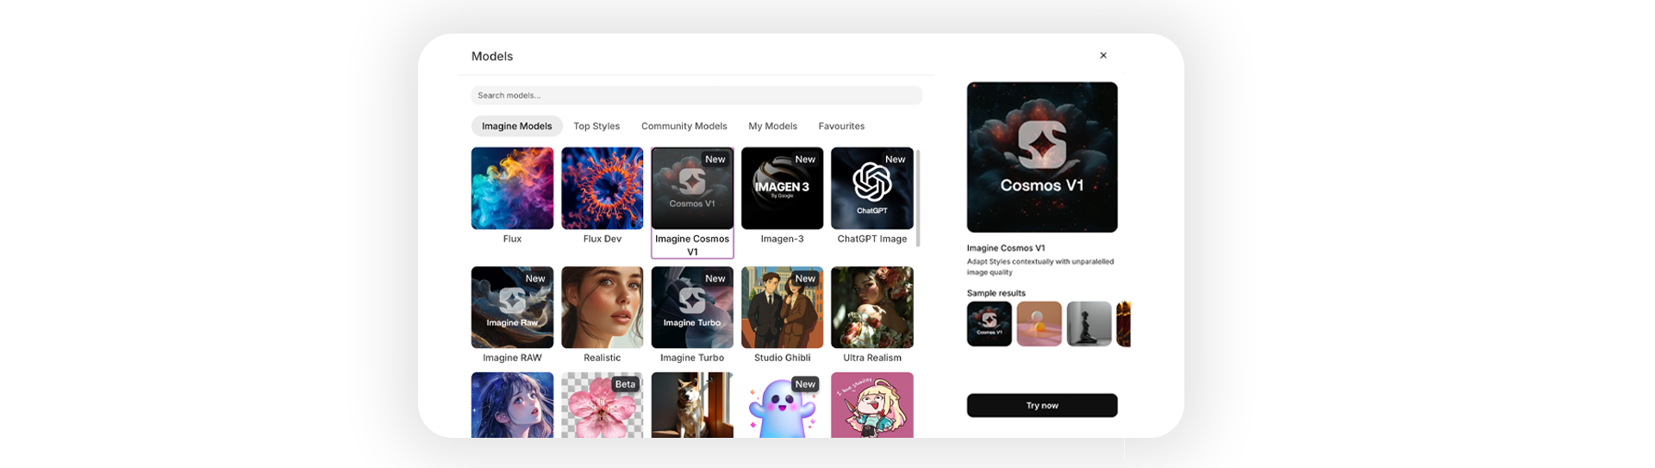Viewport: 1655px width, 468px height.
Task: View the peach sphere sample result
Action: click(x=1039, y=324)
